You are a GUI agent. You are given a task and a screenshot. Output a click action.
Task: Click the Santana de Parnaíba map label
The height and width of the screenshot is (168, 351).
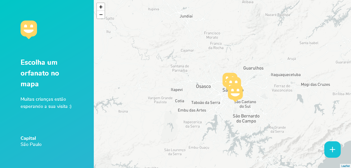coord(180,68)
